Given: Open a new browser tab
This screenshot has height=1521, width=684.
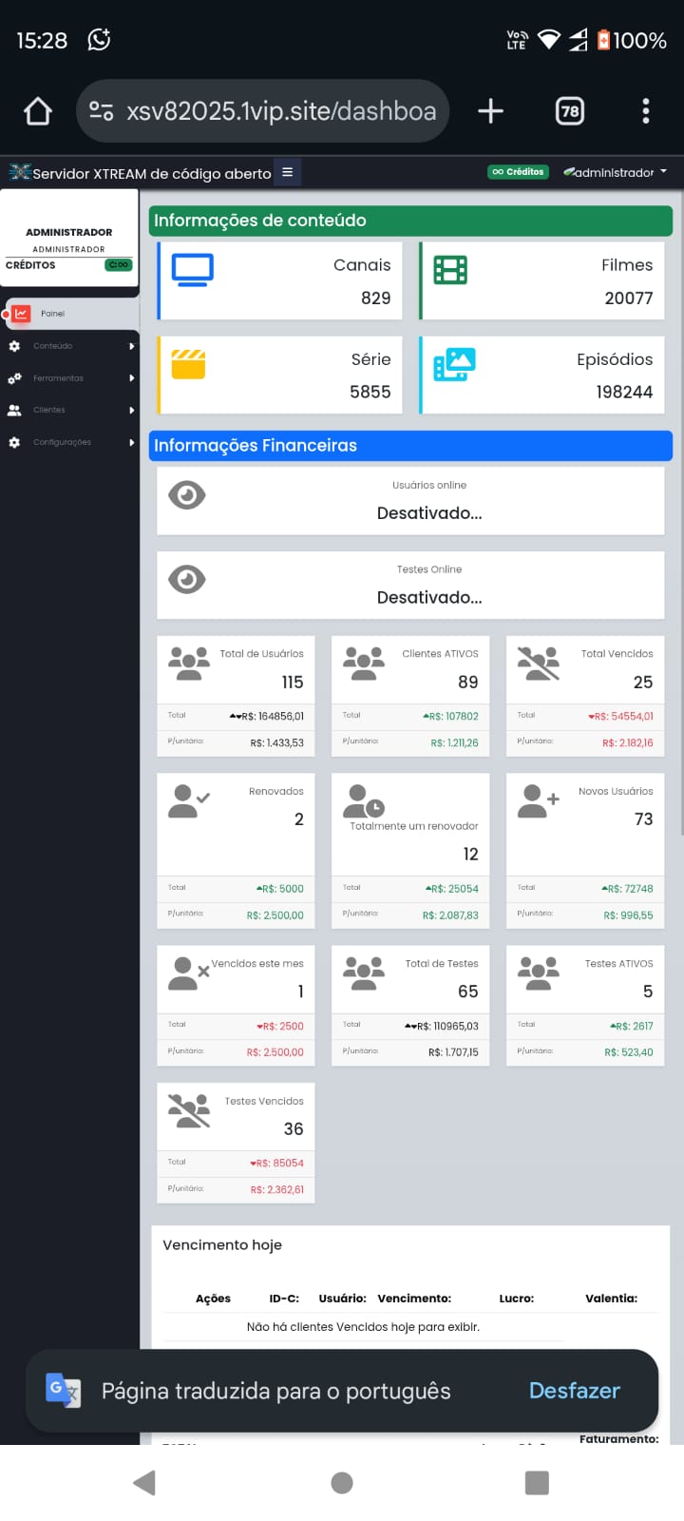Looking at the screenshot, I should (490, 111).
